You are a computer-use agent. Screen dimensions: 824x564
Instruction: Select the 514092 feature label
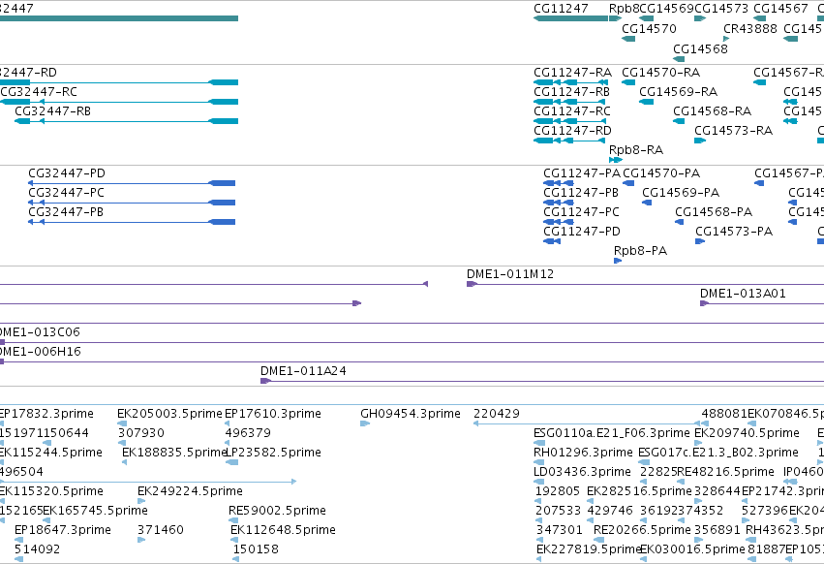coord(38,549)
